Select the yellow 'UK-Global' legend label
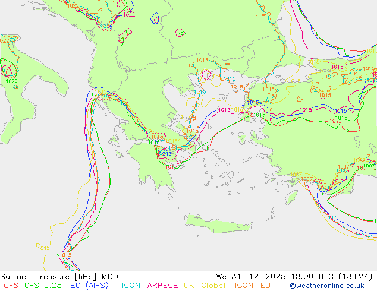 pyautogui.click(x=205, y=286)
